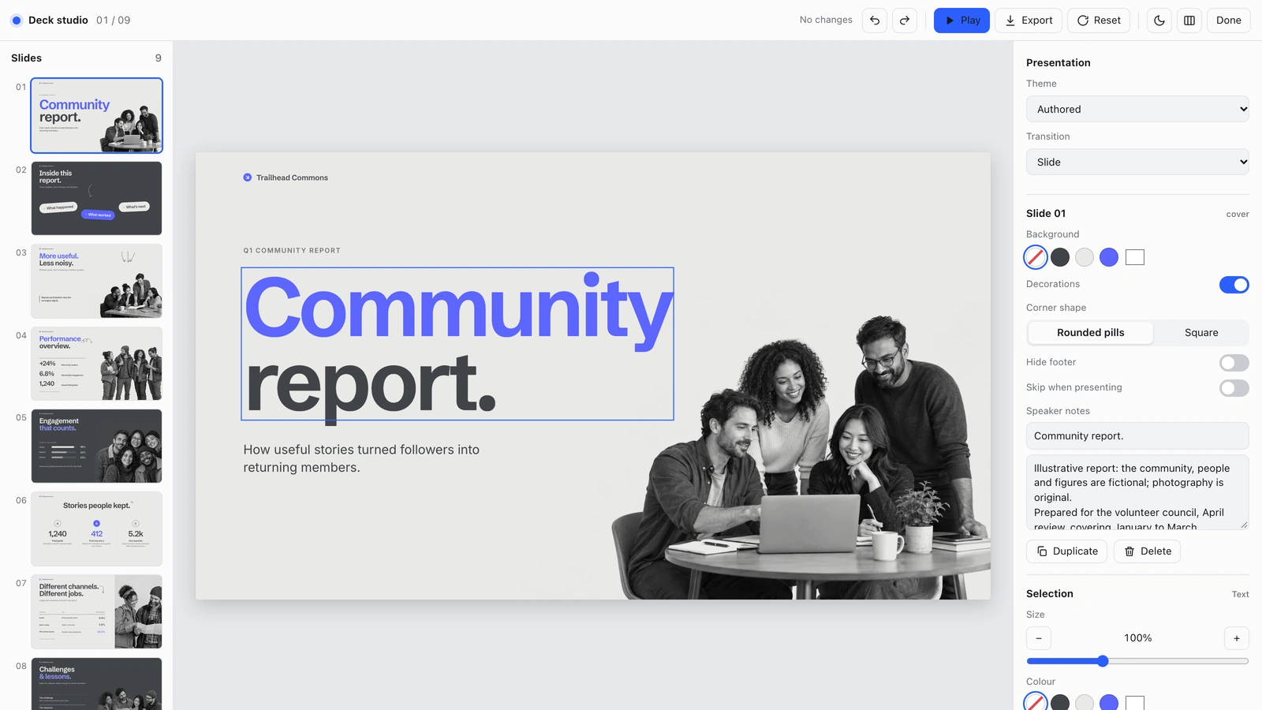This screenshot has width=1262, height=710.
Task: Choose the white slide background swatch
Action: click(x=1135, y=257)
